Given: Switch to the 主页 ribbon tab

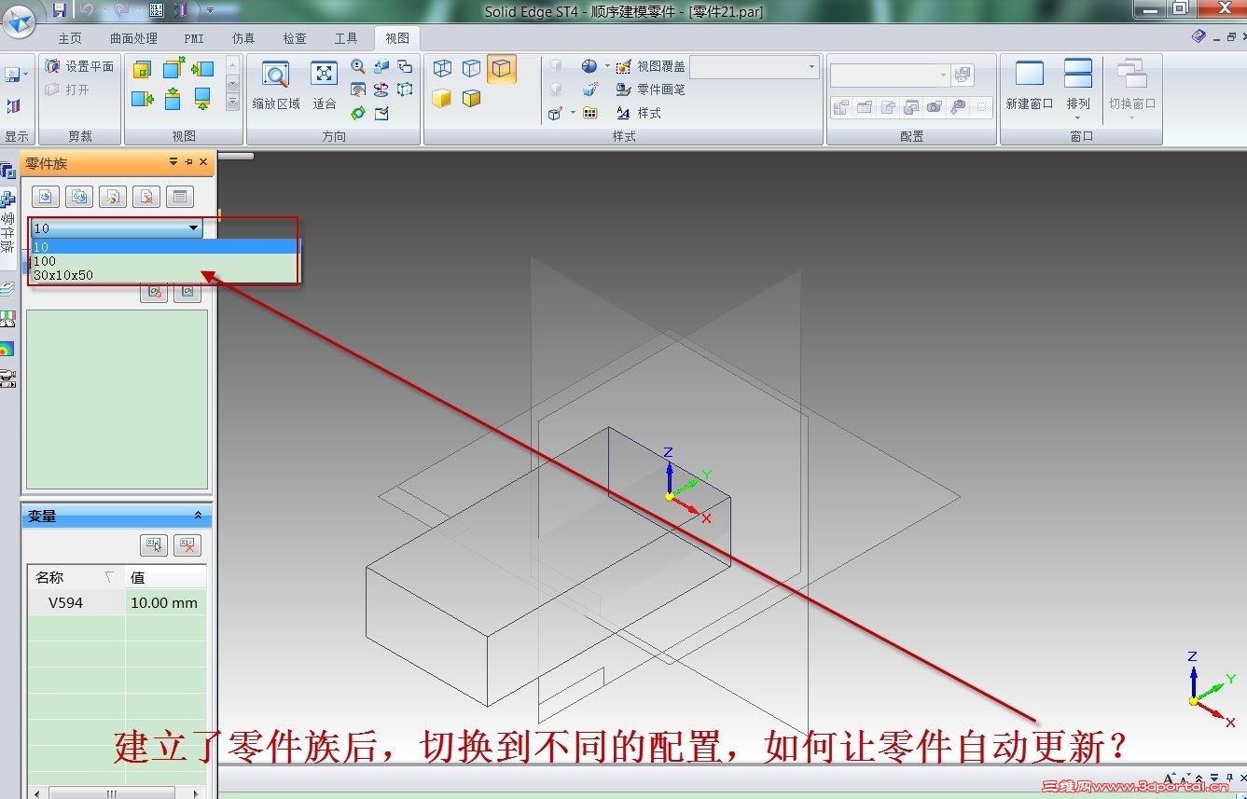Looking at the screenshot, I should coord(70,38).
